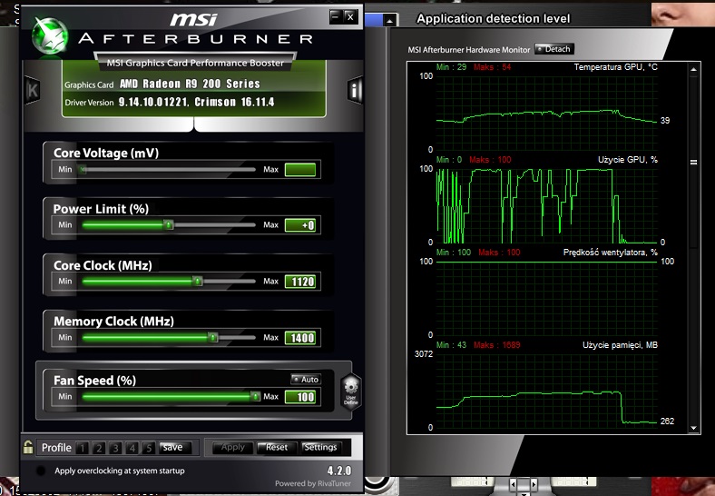Detach the hardware monitor panel

554,49
